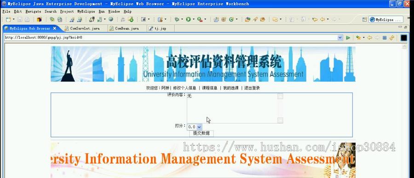Click the open folder icon with dropdown
This screenshot has height=178, width=414.
point(276,19)
